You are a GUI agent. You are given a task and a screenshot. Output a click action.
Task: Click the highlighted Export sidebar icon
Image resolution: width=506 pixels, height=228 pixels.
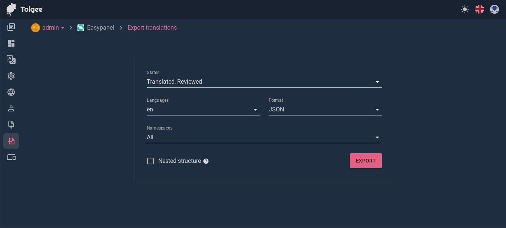11,141
